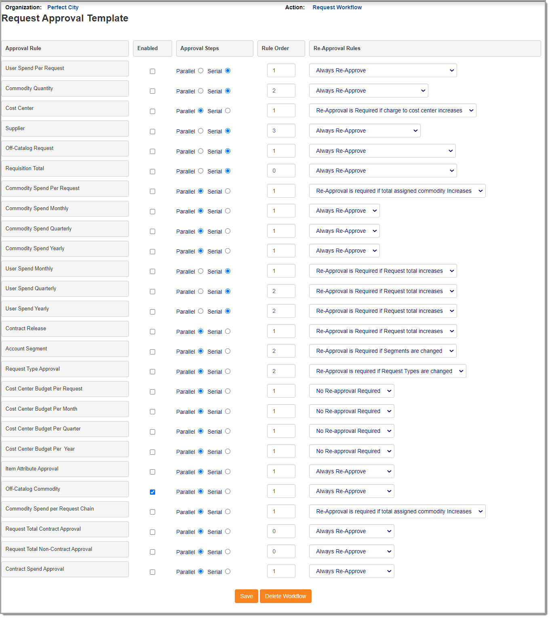Enable the Off-Catalog Request approval rule
550x618 pixels.
point(152,152)
